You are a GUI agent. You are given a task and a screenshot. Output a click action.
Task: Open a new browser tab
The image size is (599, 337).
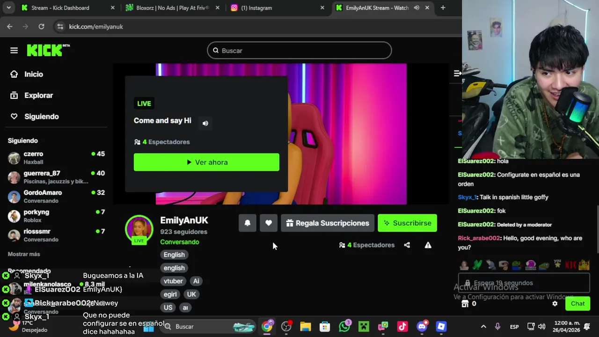point(443,7)
